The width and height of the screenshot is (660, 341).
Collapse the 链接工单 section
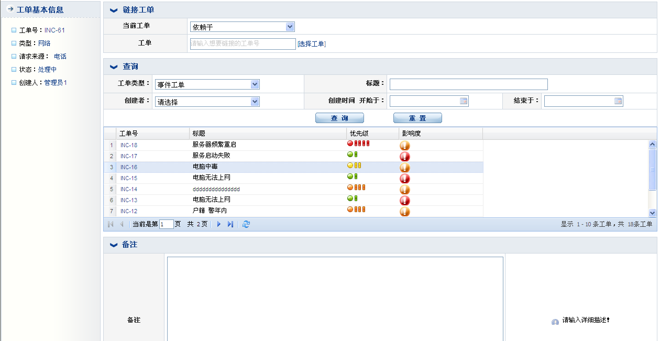[114, 10]
